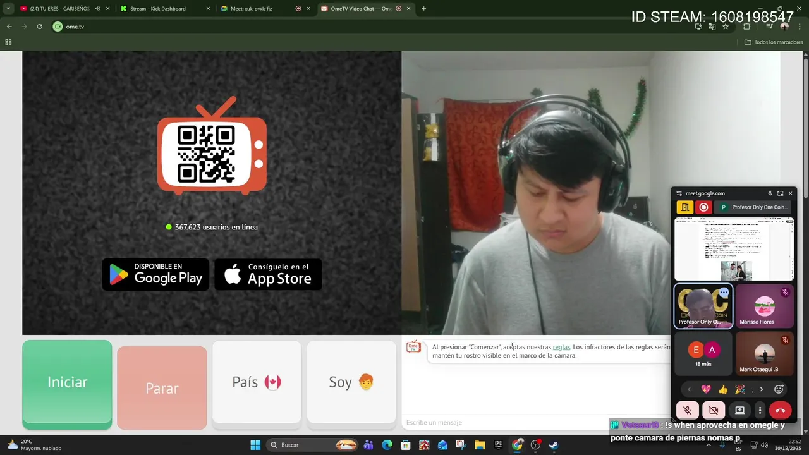809x455 pixels.
Task: Open the shared screen presentation thumbnail
Action: pos(734,249)
